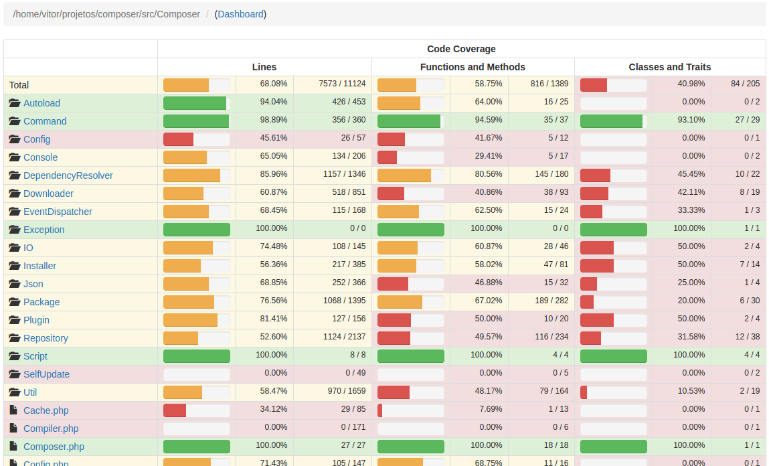Screen dimensions: 769x466
Task: Open the Util directory link
Action: coord(30,392)
